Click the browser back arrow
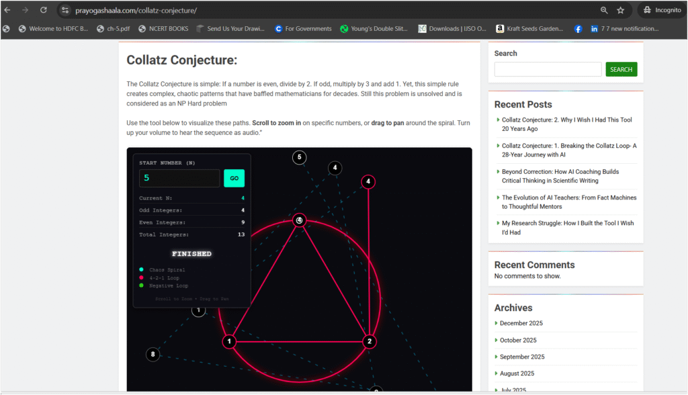Screen dimensions: 688x395 click(7, 10)
